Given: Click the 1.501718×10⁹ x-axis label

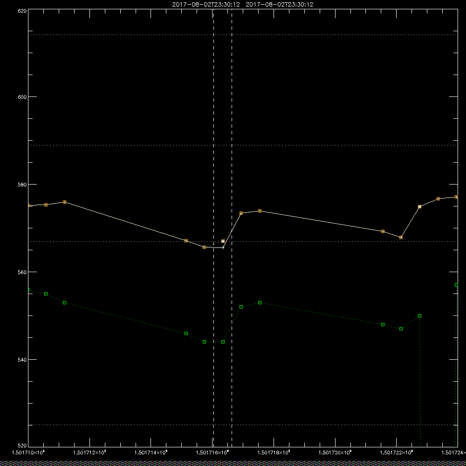Looking at the screenshot, I should [274, 452].
